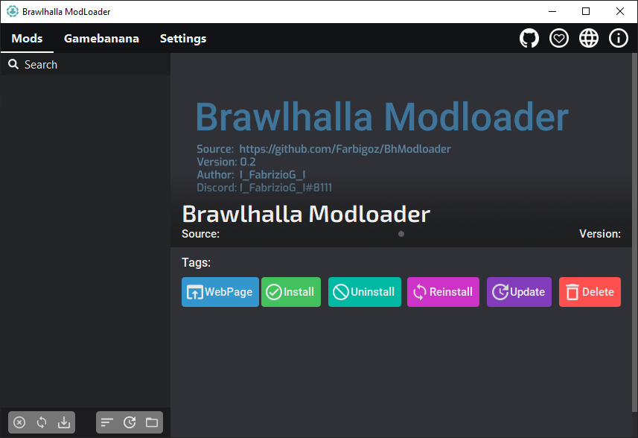Click the Tags: label
The image size is (638, 438).
pos(196,262)
